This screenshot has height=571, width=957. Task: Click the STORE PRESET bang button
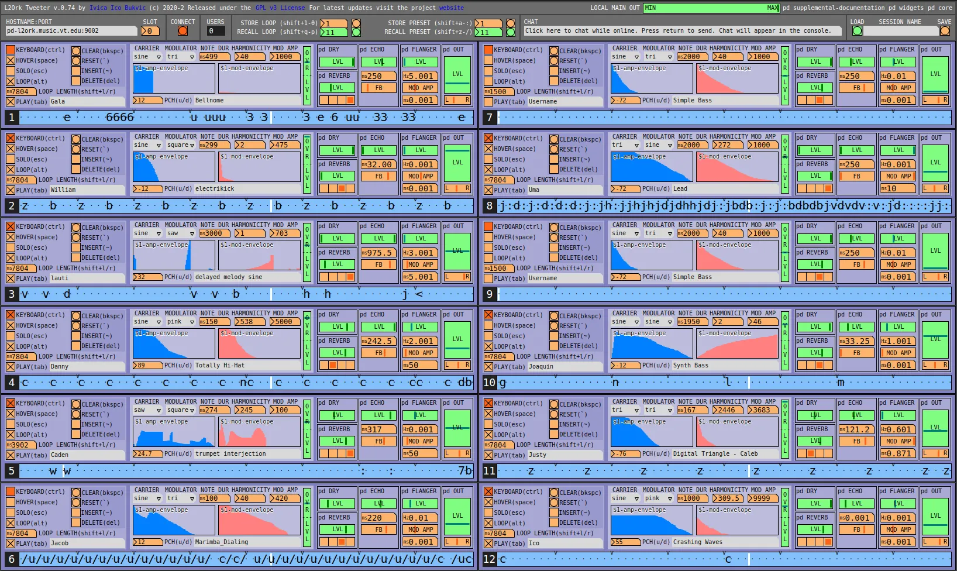click(511, 23)
